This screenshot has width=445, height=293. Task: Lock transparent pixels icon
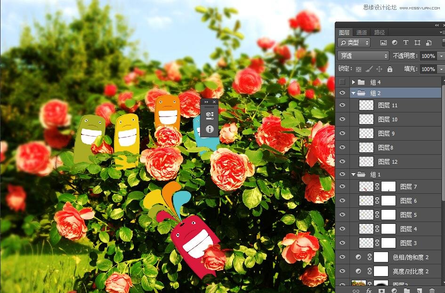359,69
